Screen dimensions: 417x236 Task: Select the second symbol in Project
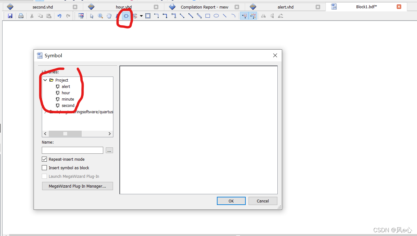(68, 105)
